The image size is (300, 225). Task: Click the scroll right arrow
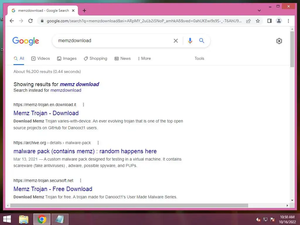point(287,205)
